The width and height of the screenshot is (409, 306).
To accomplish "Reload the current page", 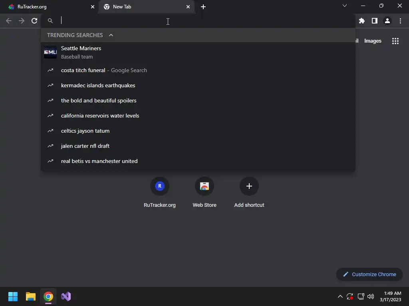I will [34, 21].
